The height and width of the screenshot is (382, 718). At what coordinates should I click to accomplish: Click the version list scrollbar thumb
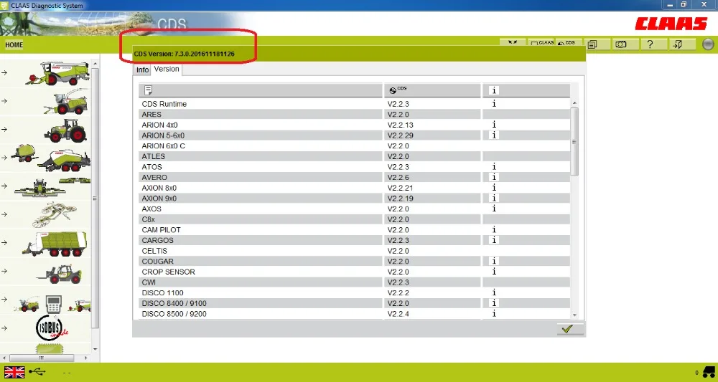pyautogui.click(x=574, y=141)
